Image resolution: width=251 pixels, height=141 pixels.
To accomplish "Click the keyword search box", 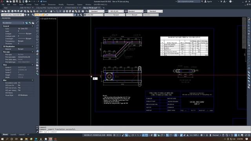I will tap(189, 2).
